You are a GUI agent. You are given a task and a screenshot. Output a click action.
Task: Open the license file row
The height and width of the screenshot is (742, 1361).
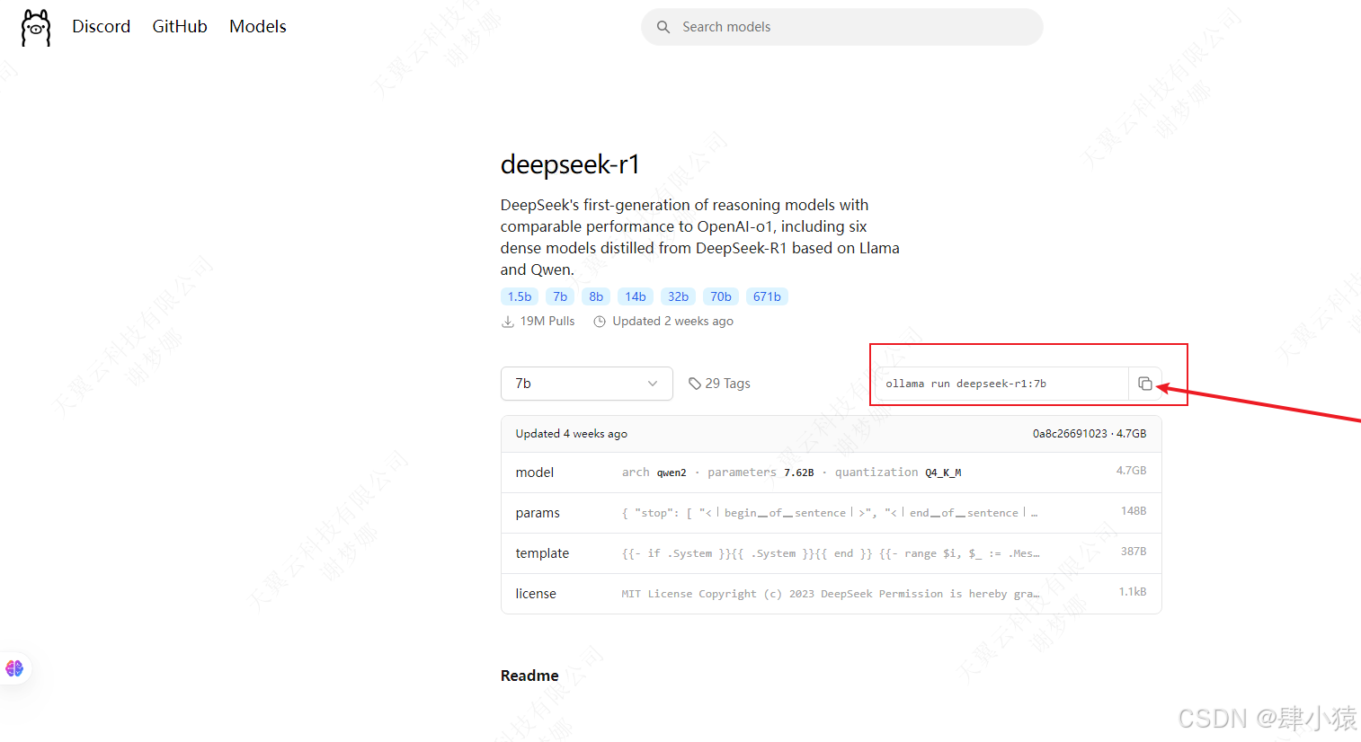click(x=832, y=594)
